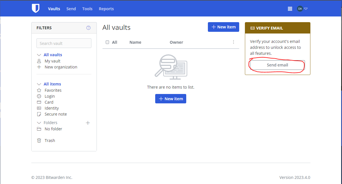Click the Identity filter icon

tap(39, 108)
